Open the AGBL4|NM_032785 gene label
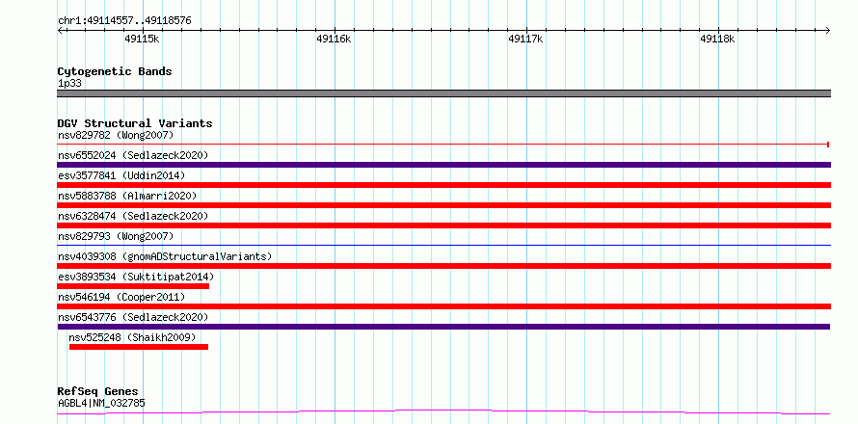 tap(101, 404)
